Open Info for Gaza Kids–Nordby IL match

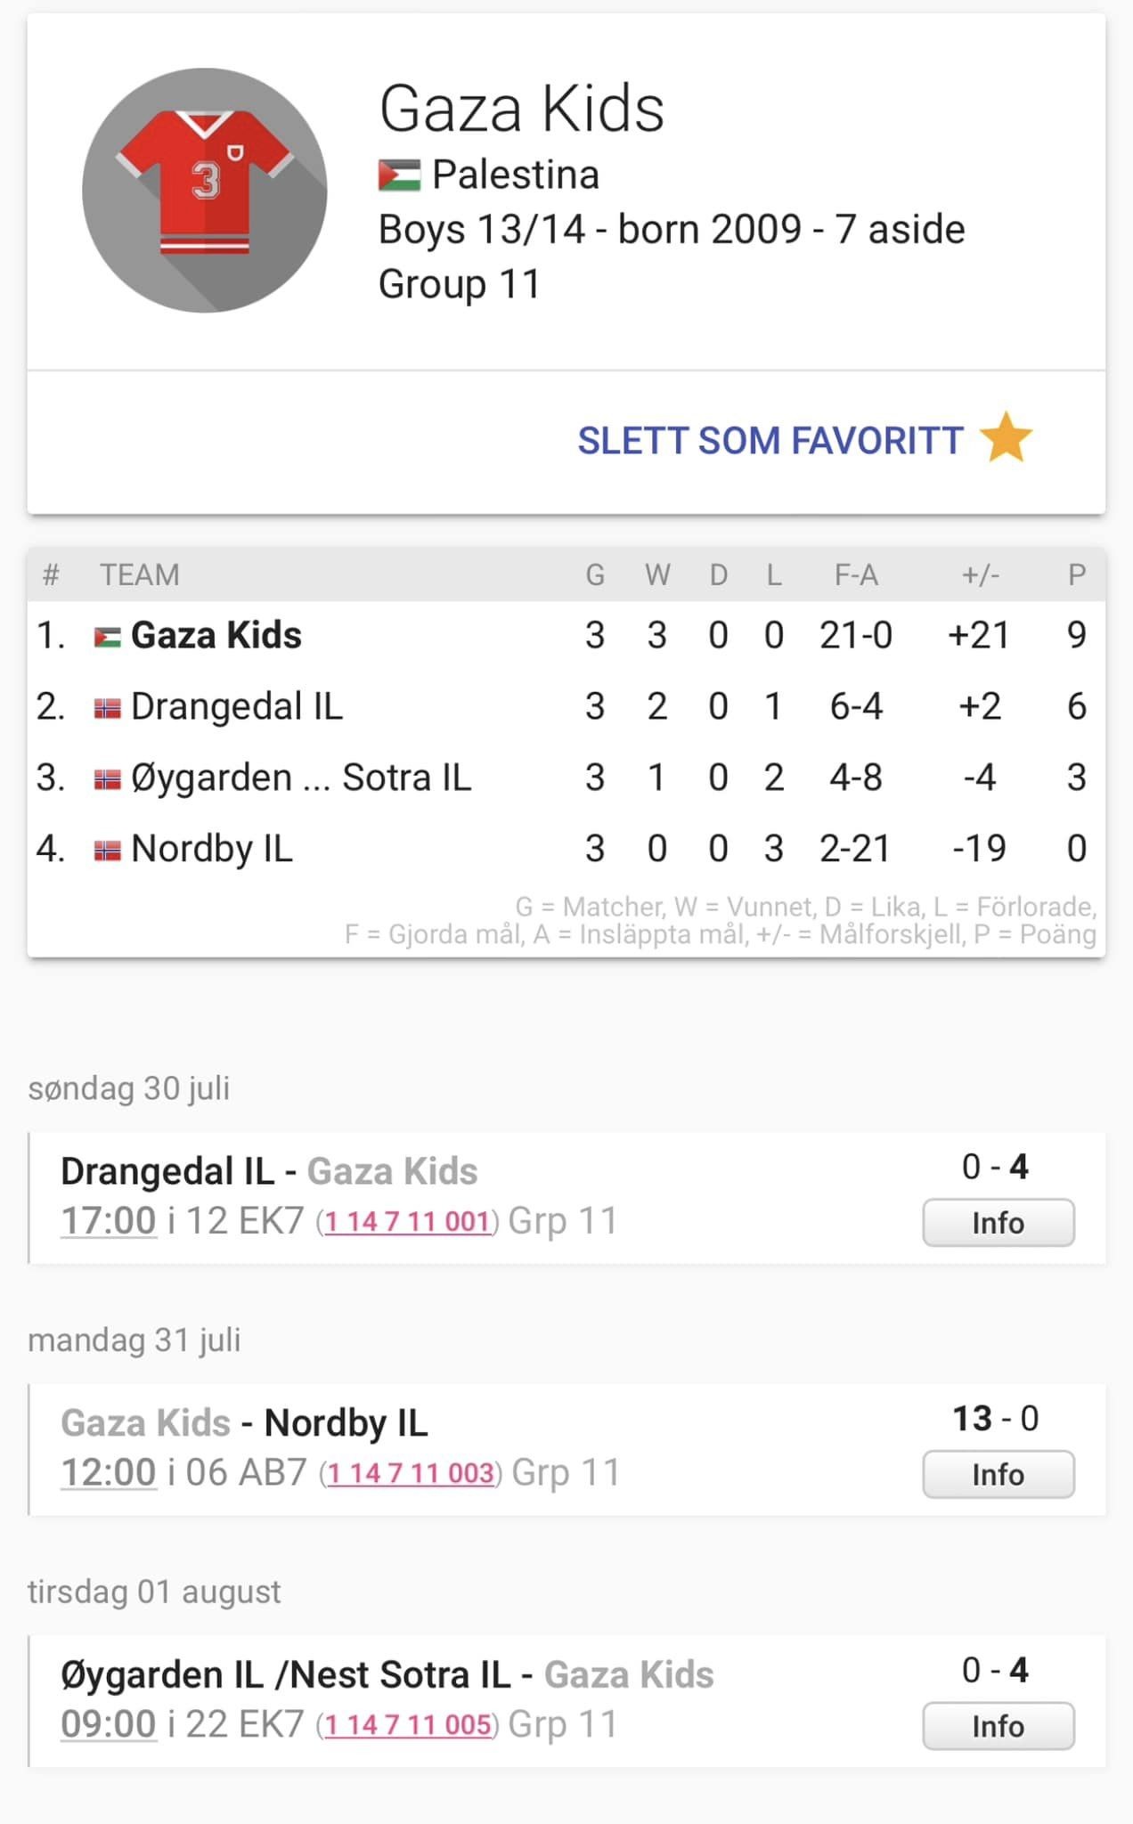pyautogui.click(x=998, y=1475)
